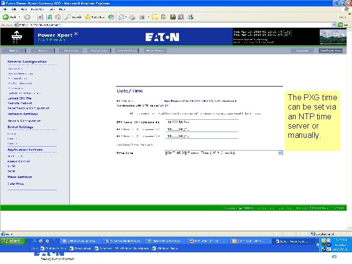352x264 pixels.
Task: Open the Tools menu
Action: (52, 9)
